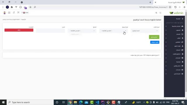Click the Windows taskbar search box
187x105 pixels.
click(30, 102)
